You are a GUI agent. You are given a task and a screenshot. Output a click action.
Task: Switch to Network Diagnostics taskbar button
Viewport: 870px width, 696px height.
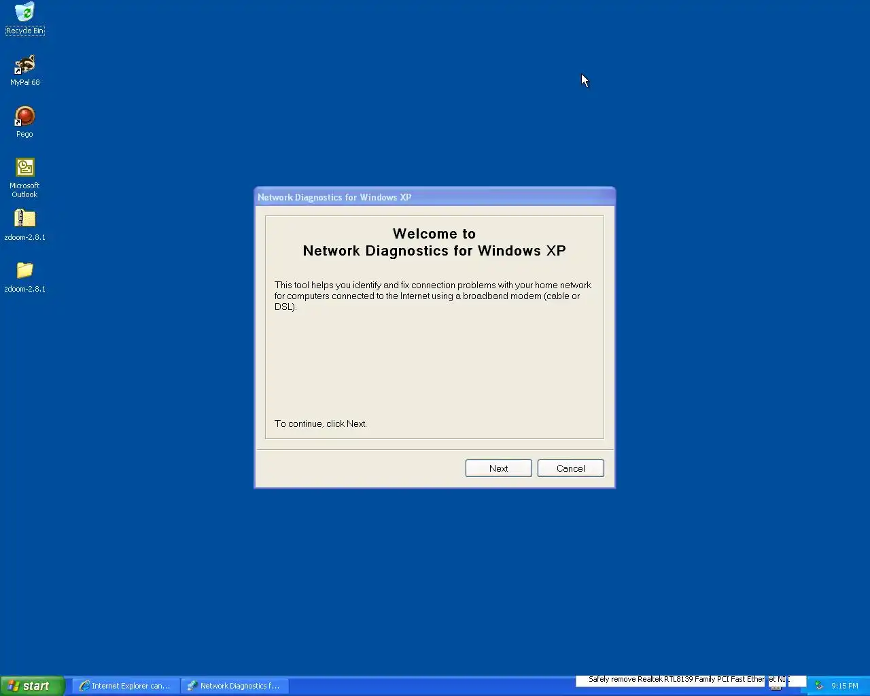tap(234, 686)
